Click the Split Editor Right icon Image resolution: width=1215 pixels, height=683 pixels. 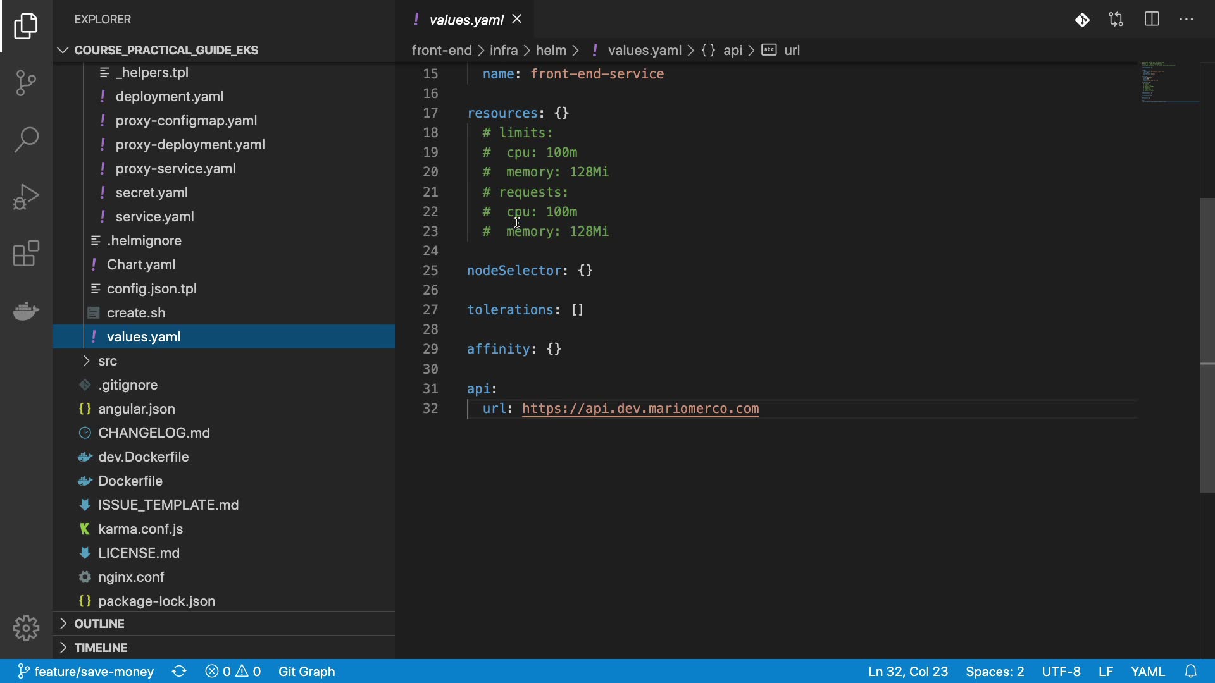[1152, 20]
